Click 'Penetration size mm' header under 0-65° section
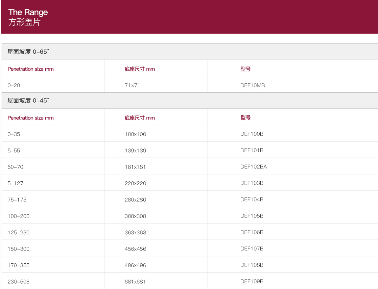378x289 pixels. point(31,69)
